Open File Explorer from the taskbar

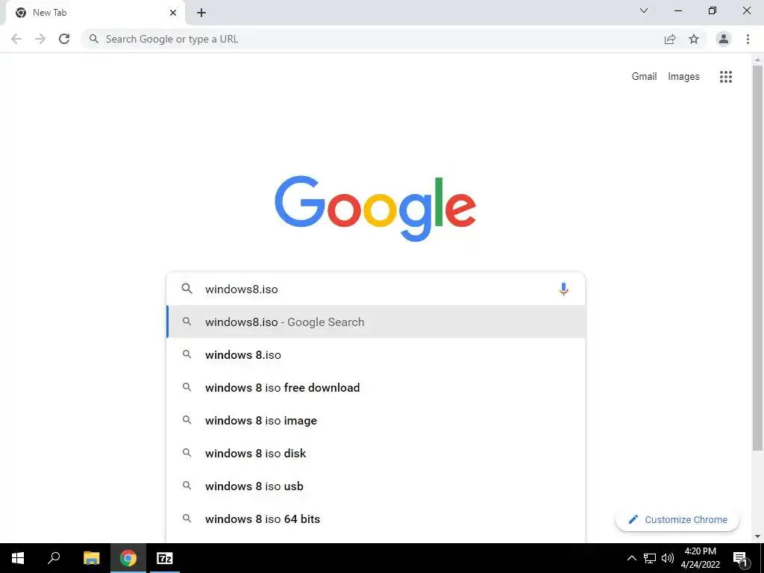(91, 558)
